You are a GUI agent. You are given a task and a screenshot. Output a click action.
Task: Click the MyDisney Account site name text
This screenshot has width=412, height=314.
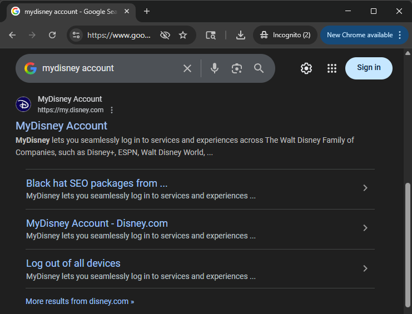click(x=70, y=99)
